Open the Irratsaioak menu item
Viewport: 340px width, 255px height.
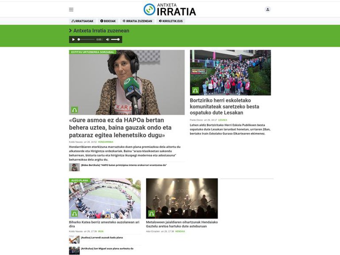(83, 21)
